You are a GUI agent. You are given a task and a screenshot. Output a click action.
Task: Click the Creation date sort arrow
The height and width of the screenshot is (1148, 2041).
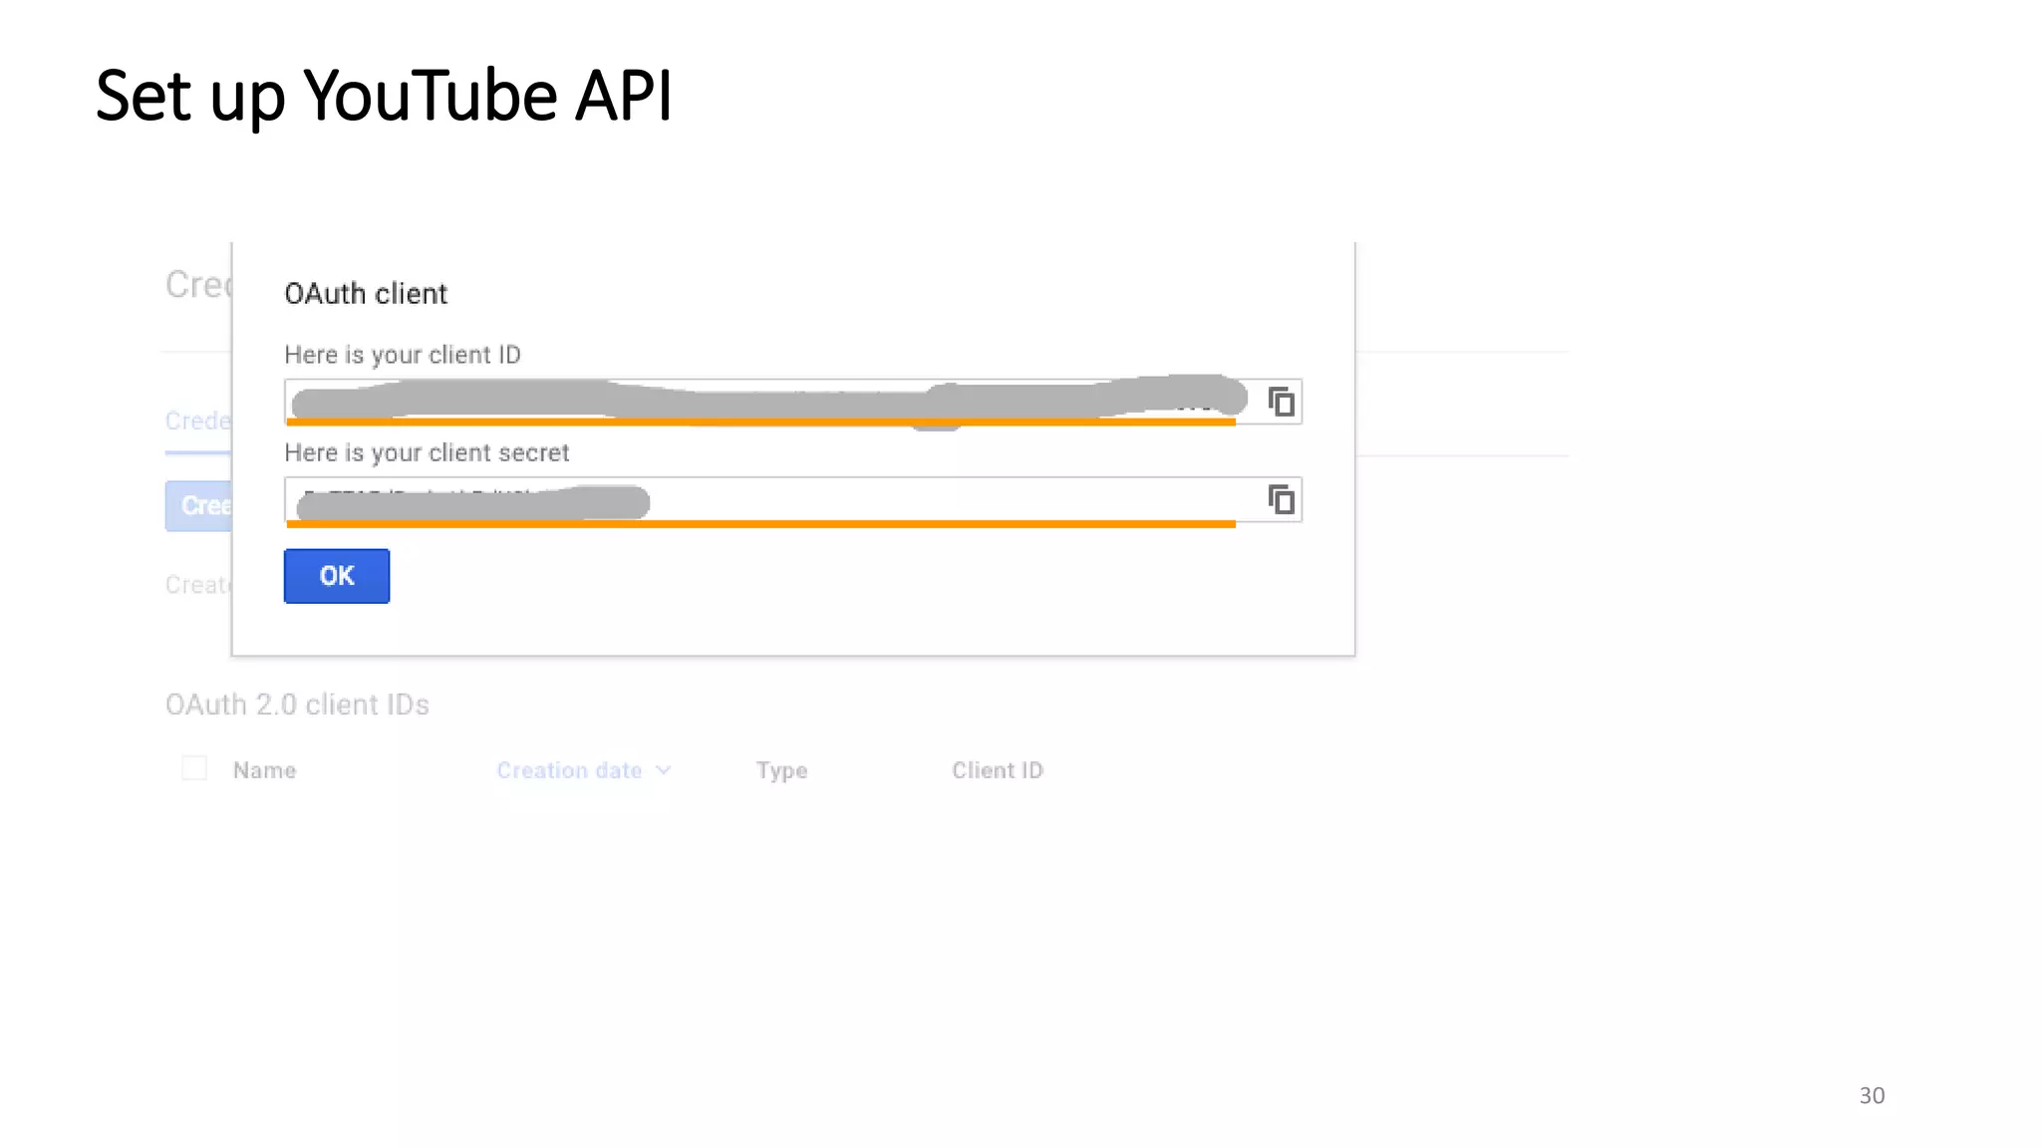pyautogui.click(x=664, y=770)
